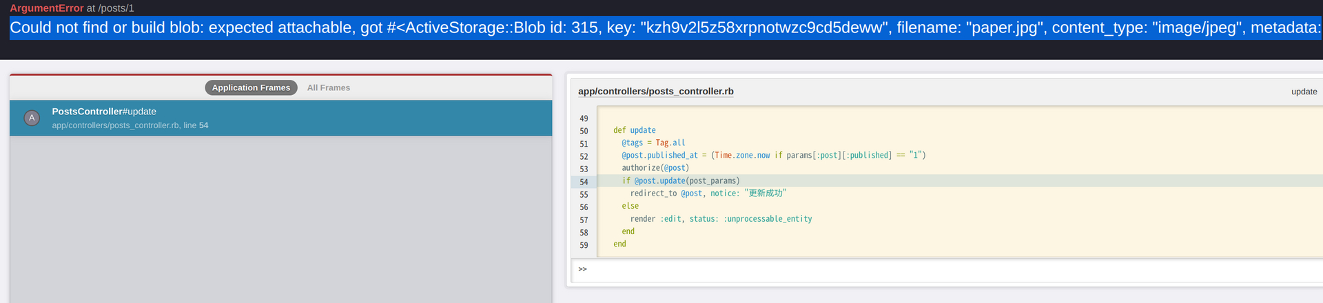This screenshot has width=1323, height=303.
Task: Open the app/controllers/posts_controller.rb file link
Action: click(656, 91)
